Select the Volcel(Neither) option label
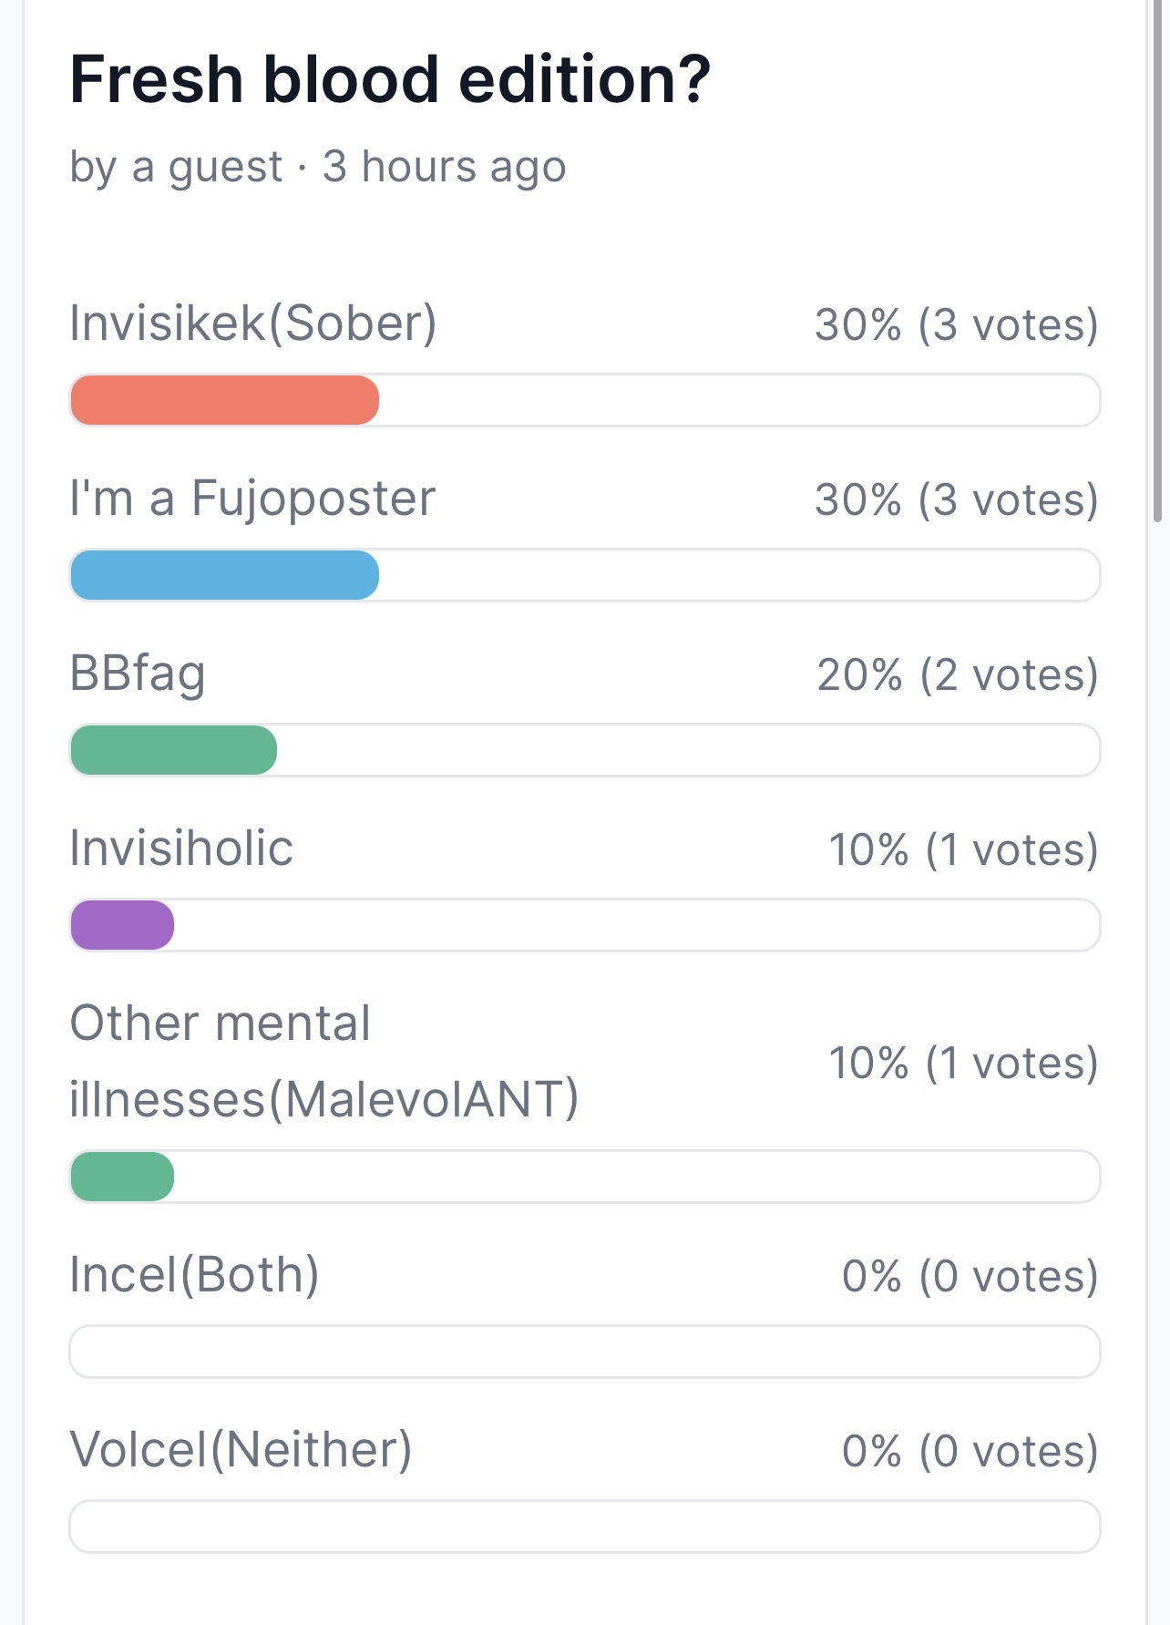The height and width of the screenshot is (1625, 1170). 241,1450
